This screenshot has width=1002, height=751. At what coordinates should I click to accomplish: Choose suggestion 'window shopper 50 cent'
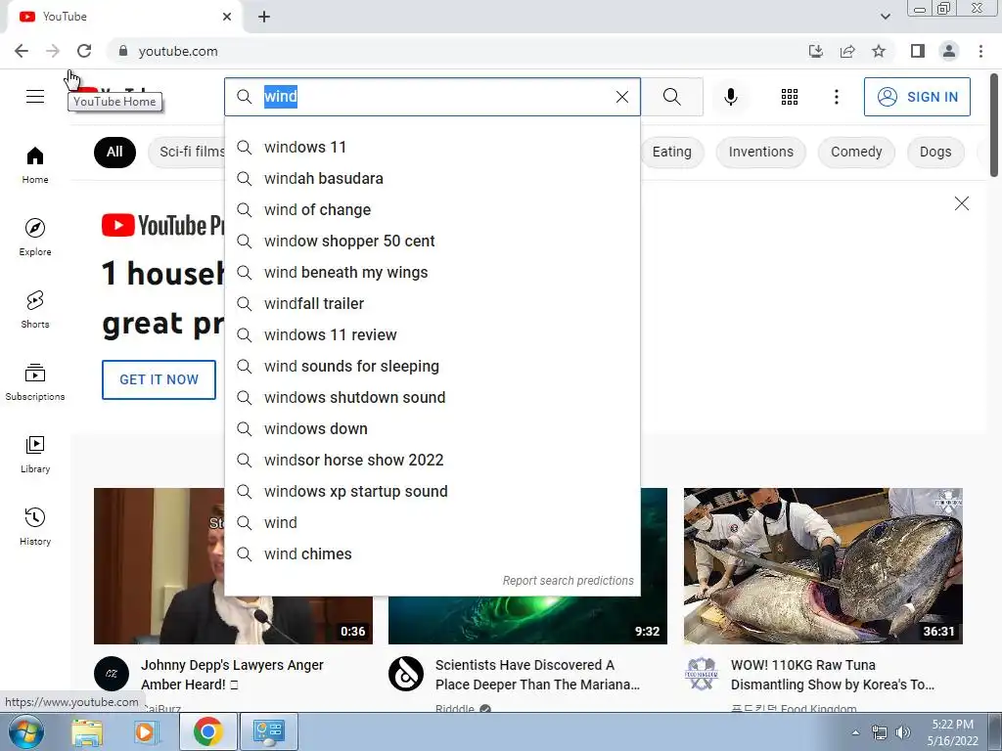[x=432, y=241]
